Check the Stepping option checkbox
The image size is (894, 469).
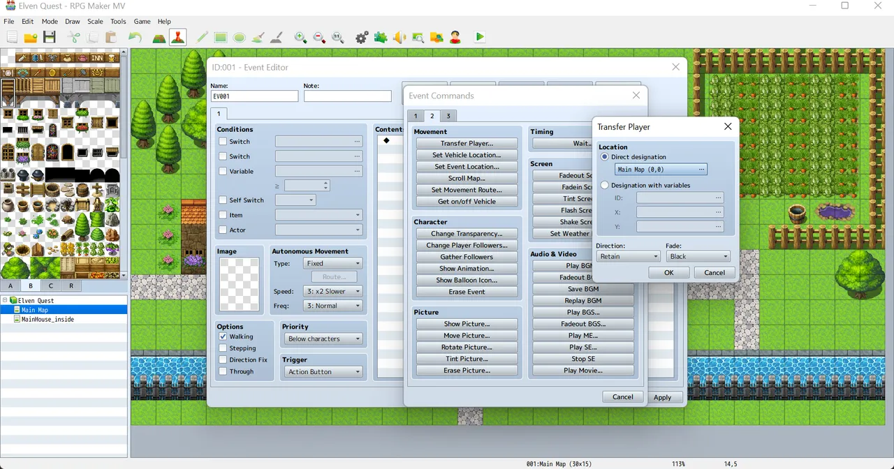click(223, 348)
